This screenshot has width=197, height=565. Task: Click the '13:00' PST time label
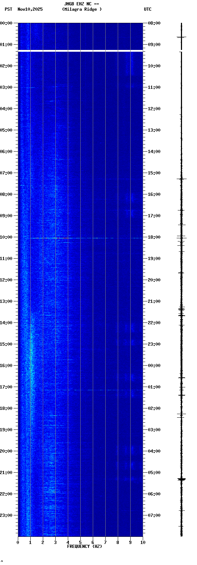pos(6,301)
